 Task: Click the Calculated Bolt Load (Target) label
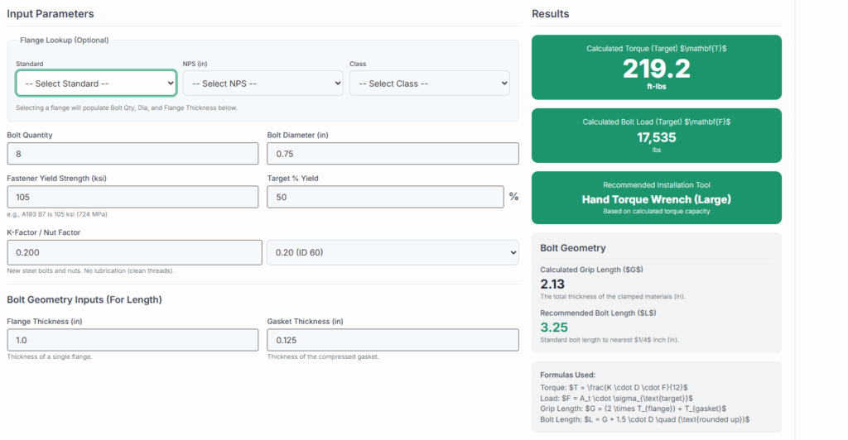[656, 122]
